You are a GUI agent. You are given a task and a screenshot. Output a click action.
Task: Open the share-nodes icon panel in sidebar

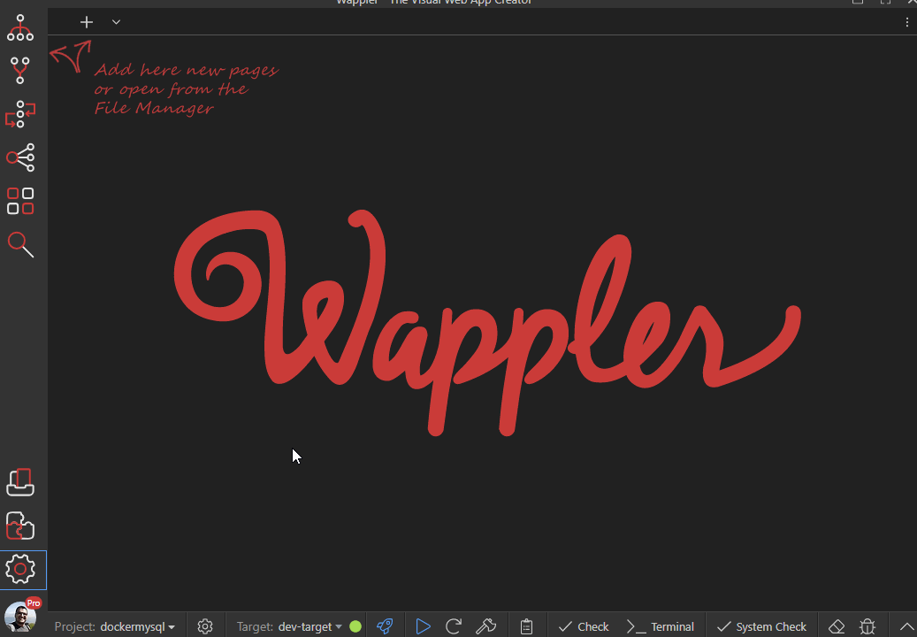click(x=20, y=157)
